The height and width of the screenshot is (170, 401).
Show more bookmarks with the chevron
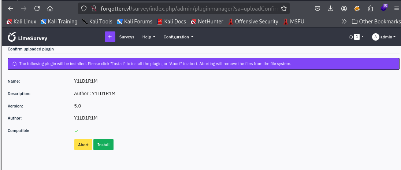pos(344,22)
